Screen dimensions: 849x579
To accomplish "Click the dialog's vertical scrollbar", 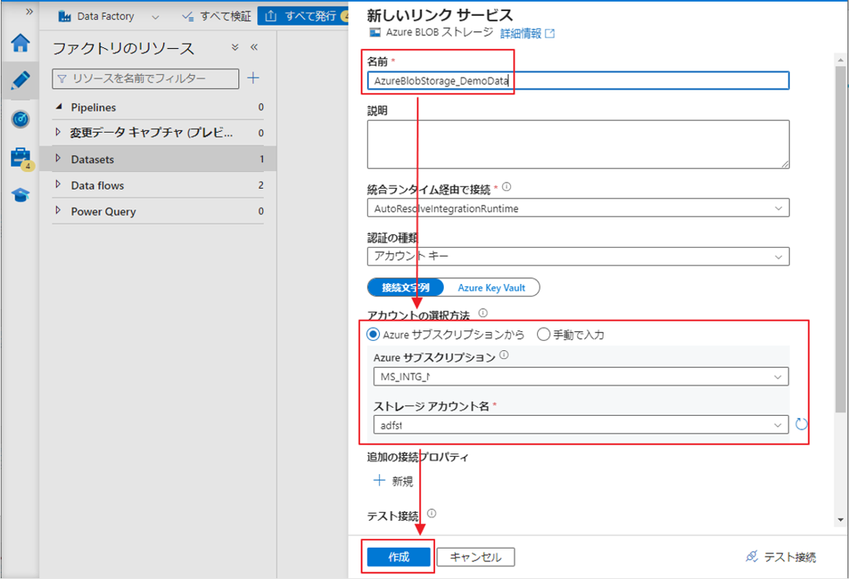I will pyautogui.click(x=839, y=240).
